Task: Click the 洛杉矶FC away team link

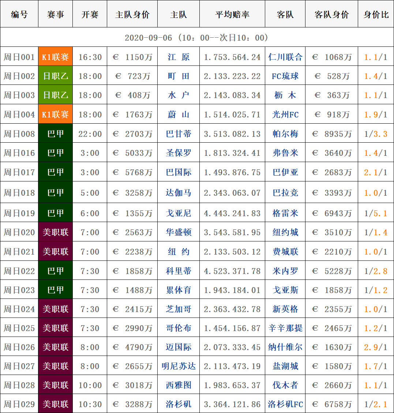Action: 285,404
